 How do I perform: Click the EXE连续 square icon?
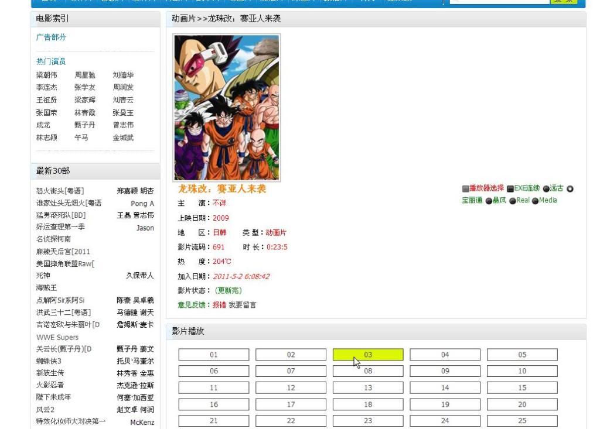510,189
